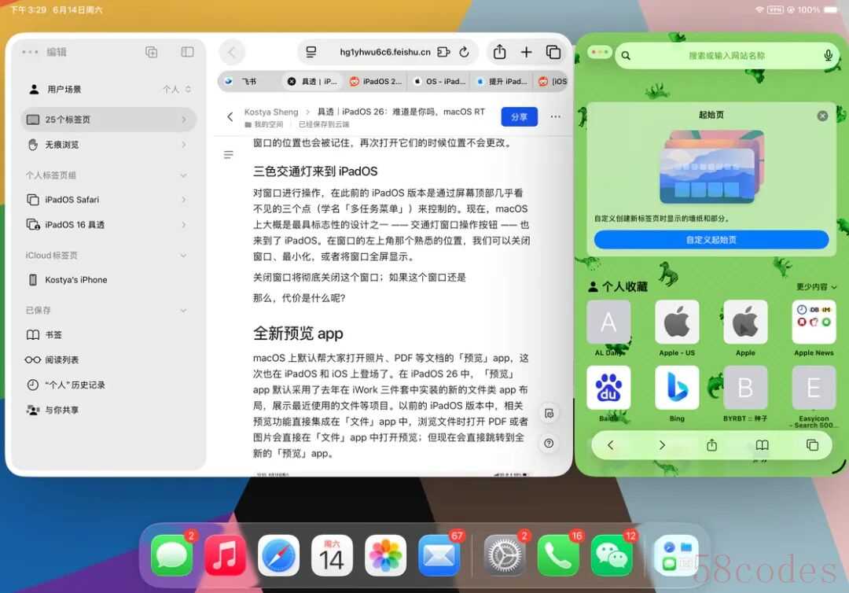This screenshot has width=849, height=593.
Task: Click the blue 分享 button
Action: [x=520, y=117]
